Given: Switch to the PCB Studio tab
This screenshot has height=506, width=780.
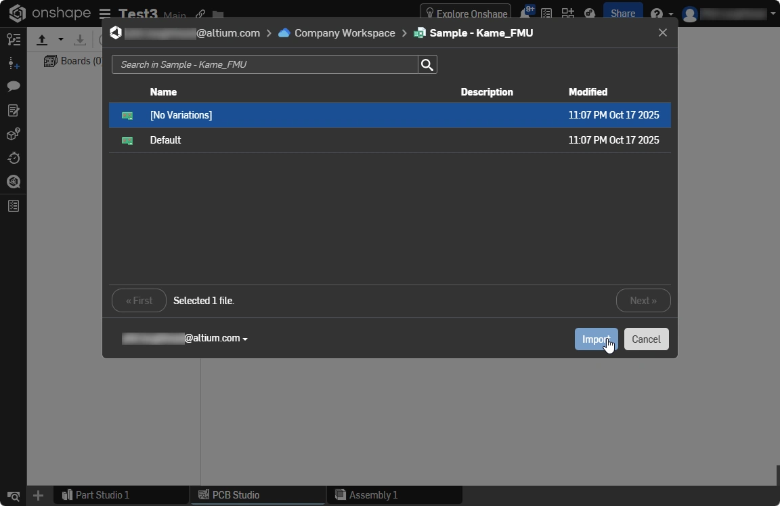Looking at the screenshot, I should click(x=258, y=495).
